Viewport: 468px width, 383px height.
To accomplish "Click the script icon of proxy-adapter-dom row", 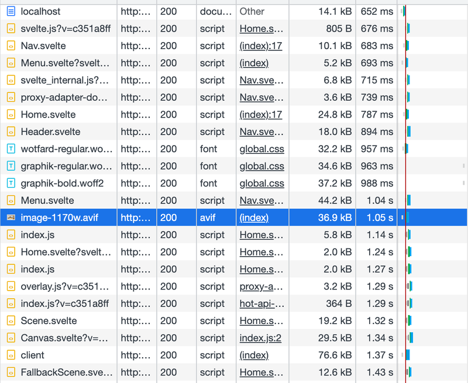I will pos(11,98).
